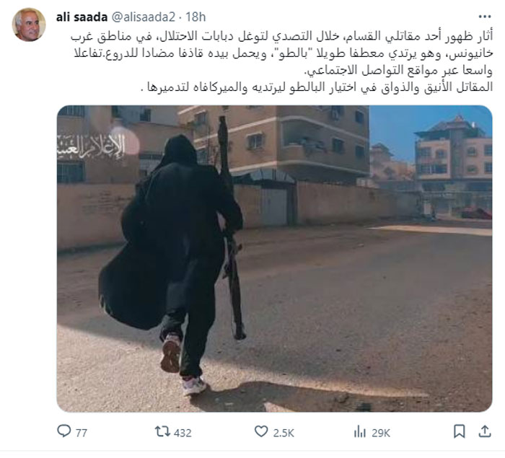Open the 18h timestamp permalink
Viewport: 505px width, 458px height.
[x=196, y=17]
